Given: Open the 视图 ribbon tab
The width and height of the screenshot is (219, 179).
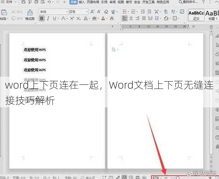Looking at the screenshot, I should (x=121, y=2).
